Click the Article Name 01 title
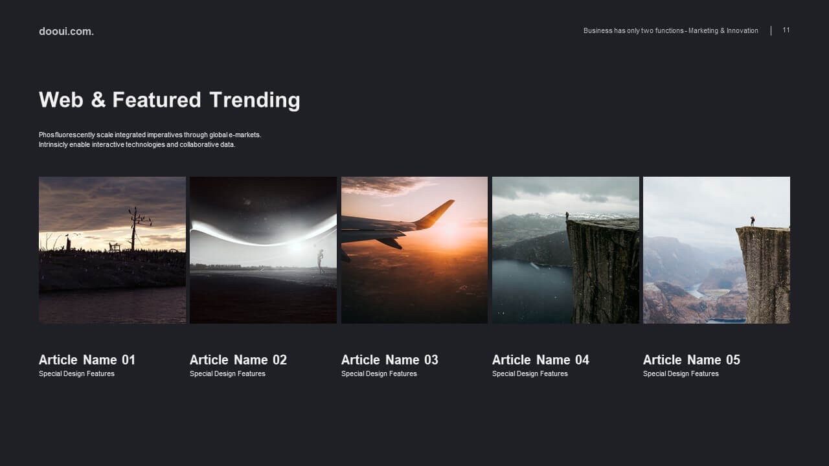 point(87,360)
